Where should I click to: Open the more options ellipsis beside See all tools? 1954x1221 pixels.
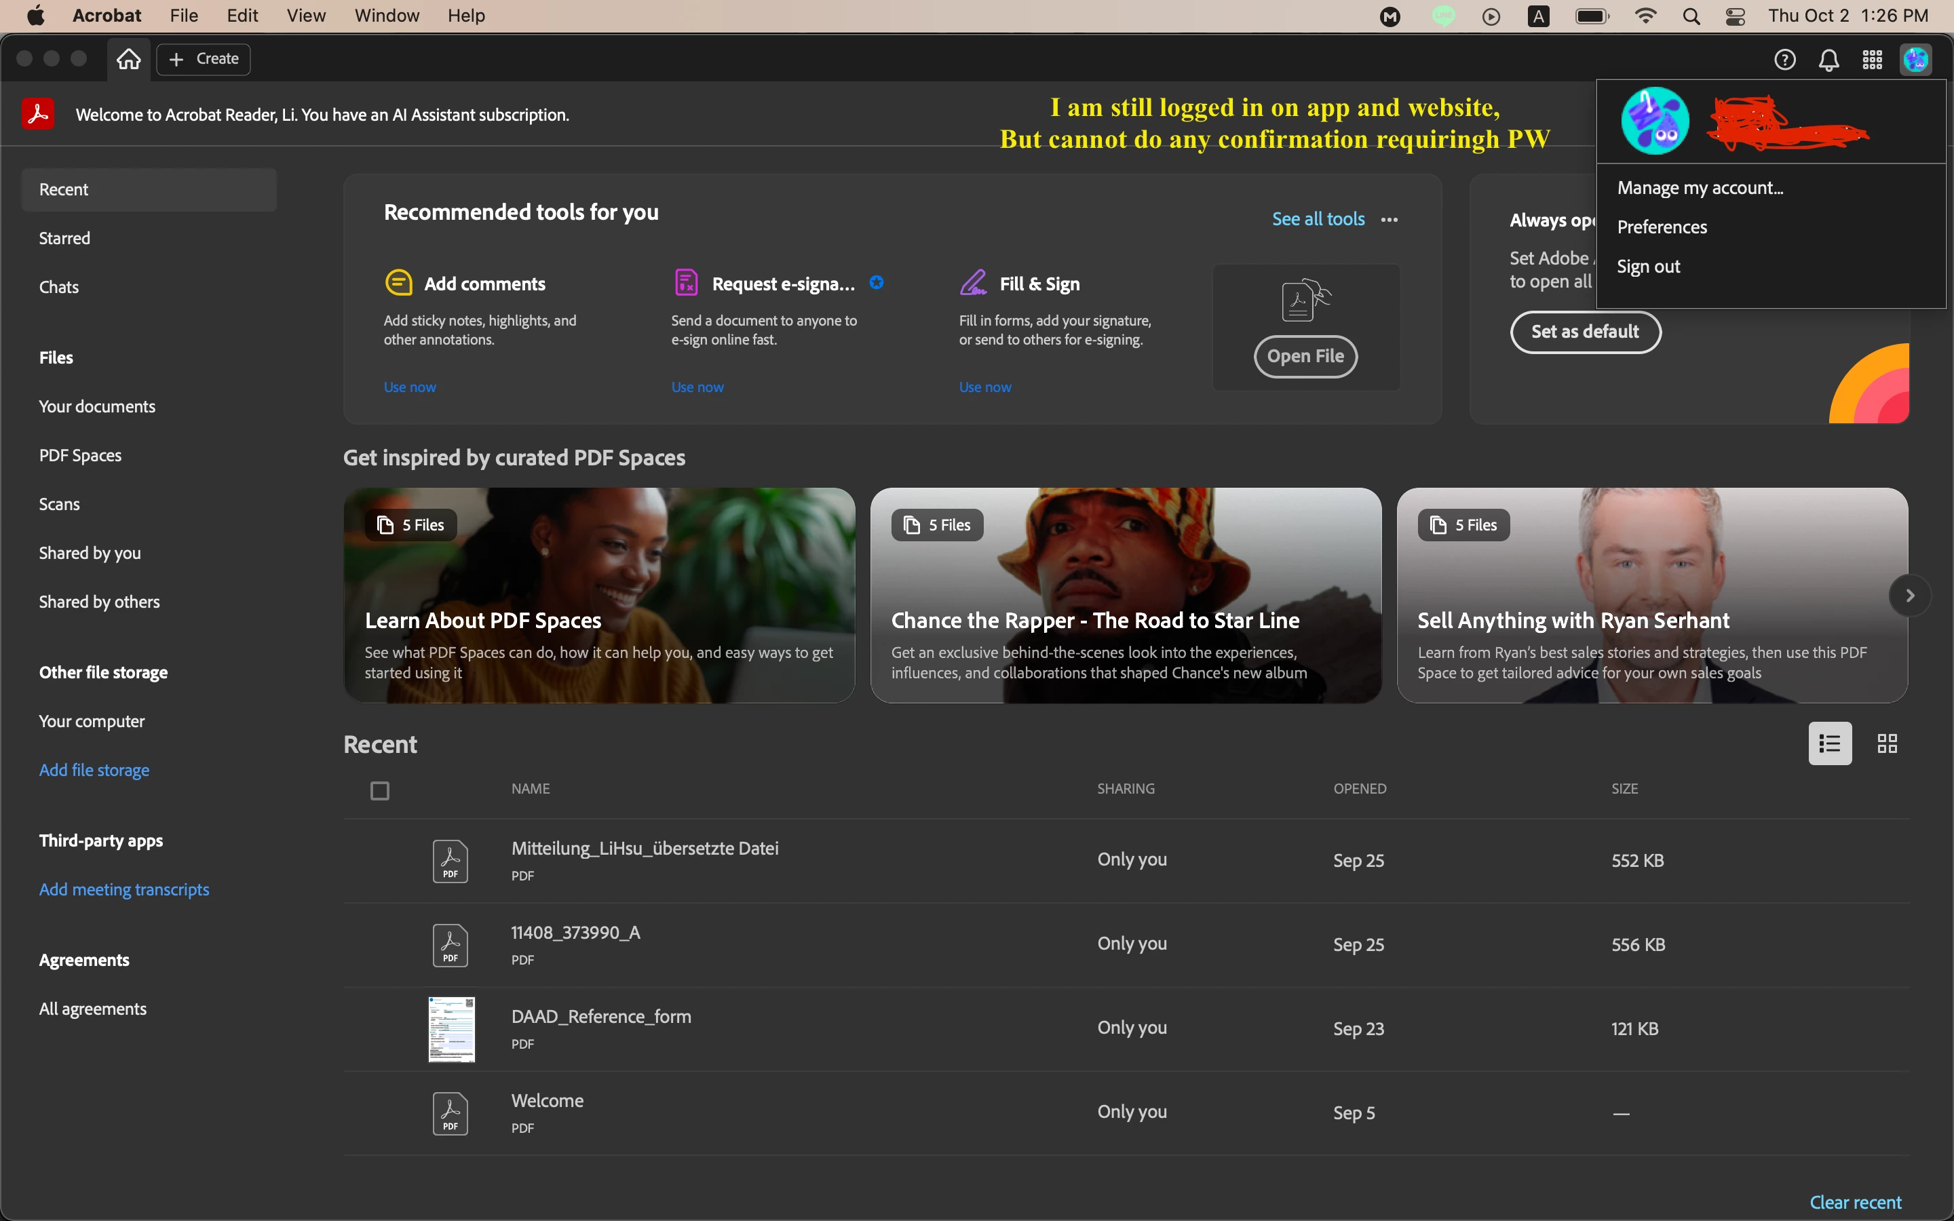(x=1389, y=220)
